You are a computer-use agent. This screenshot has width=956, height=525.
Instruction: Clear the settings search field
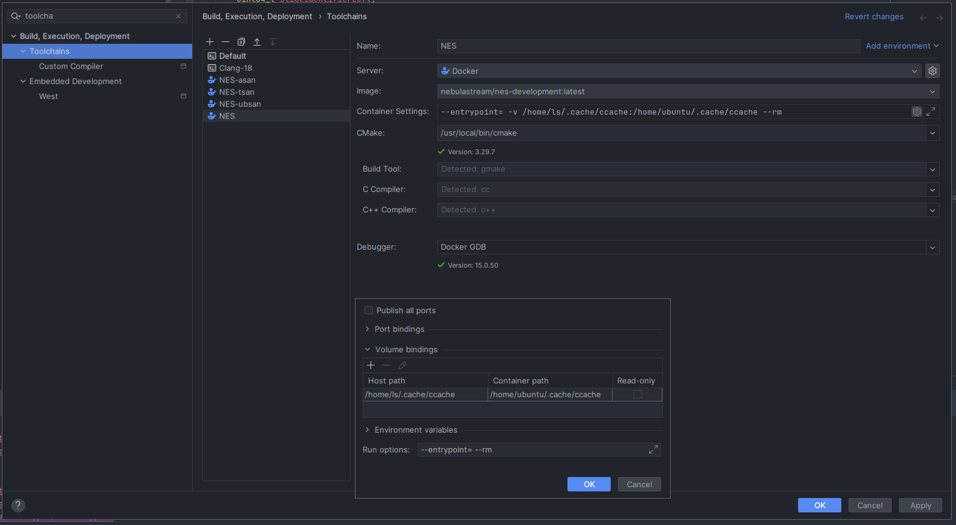pos(178,16)
